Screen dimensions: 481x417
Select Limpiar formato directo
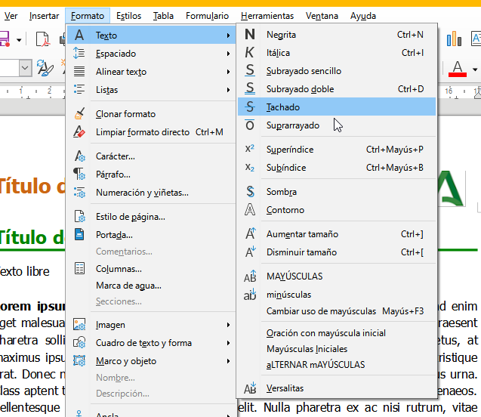point(142,132)
